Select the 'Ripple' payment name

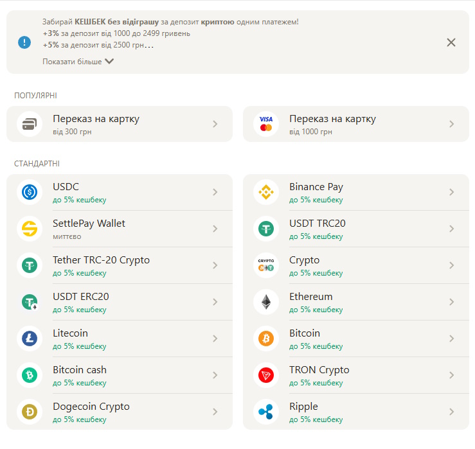[x=303, y=407]
